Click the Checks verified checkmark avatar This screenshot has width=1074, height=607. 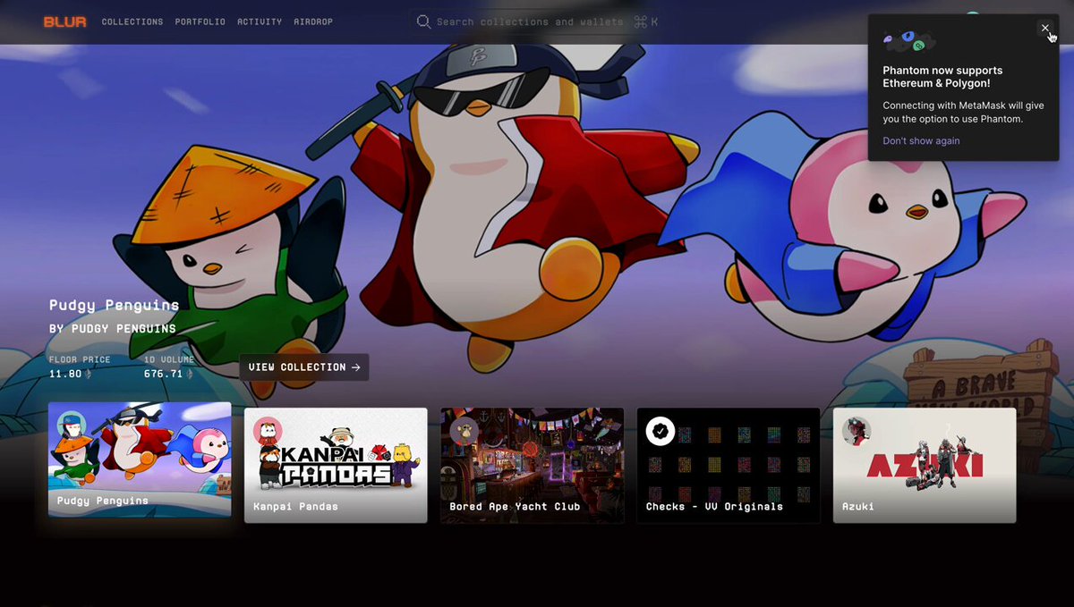[x=661, y=431]
